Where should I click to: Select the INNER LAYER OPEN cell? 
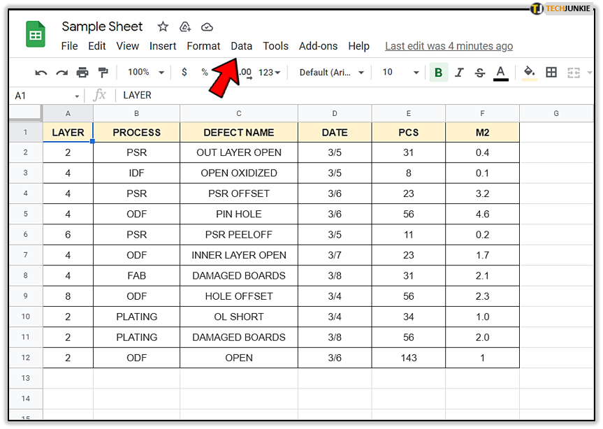(x=239, y=255)
